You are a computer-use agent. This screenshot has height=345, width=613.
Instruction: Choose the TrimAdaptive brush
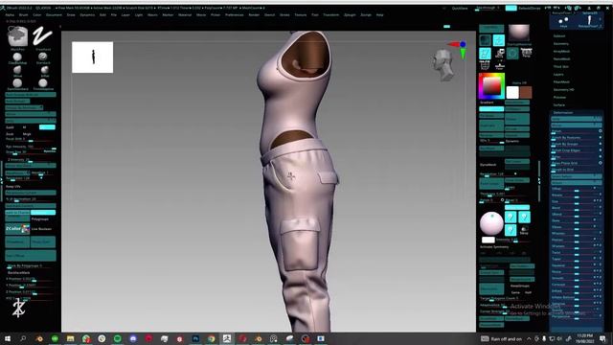tap(43, 83)
